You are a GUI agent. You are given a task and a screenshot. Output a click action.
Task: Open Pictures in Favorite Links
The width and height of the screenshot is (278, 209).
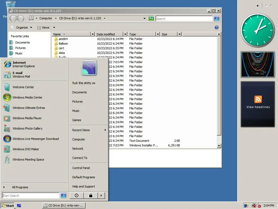(x=20, y=48)
